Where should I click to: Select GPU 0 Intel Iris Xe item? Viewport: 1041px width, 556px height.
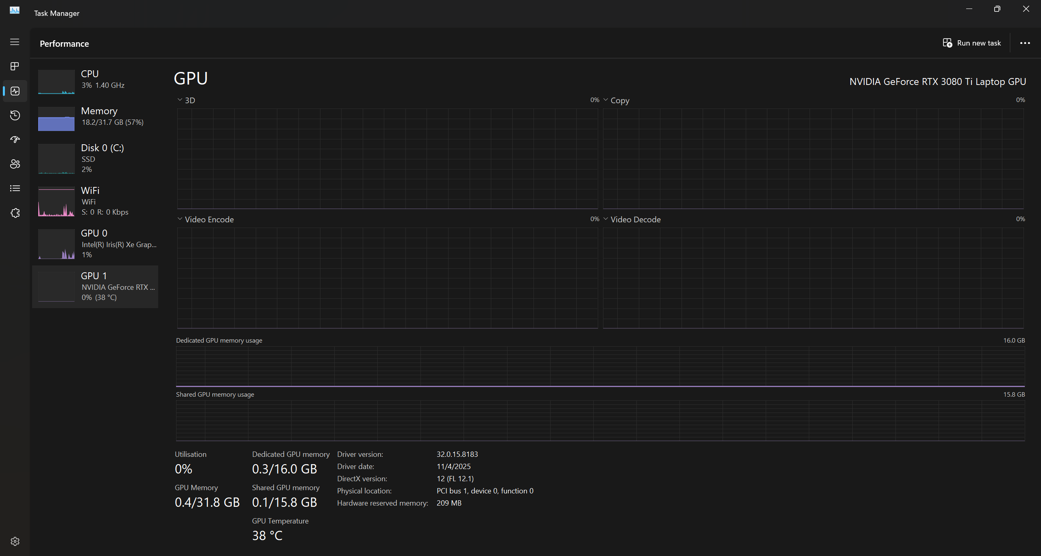click(95, 244)
